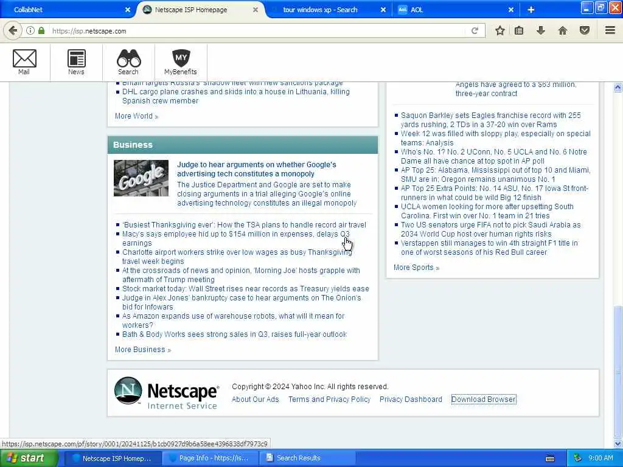The height and width of the screenshot is (467, 623).
Task: Open UCLA women upsetting South Carolina story
Action: point(487,211)
